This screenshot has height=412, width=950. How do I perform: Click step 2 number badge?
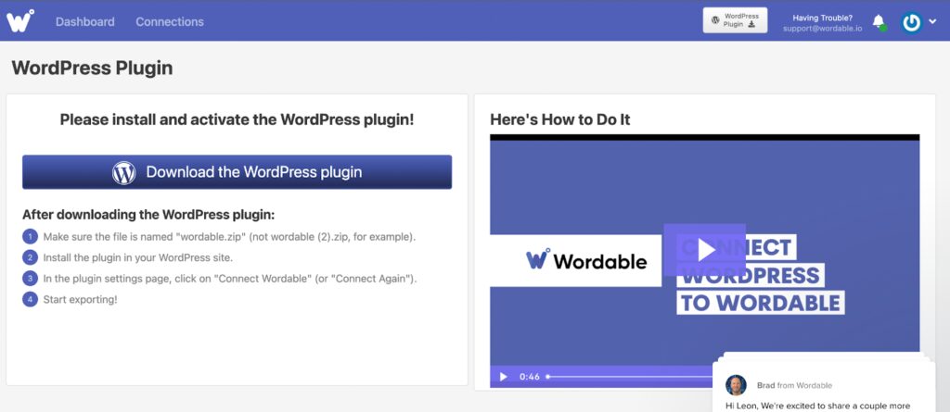point(30,257)
